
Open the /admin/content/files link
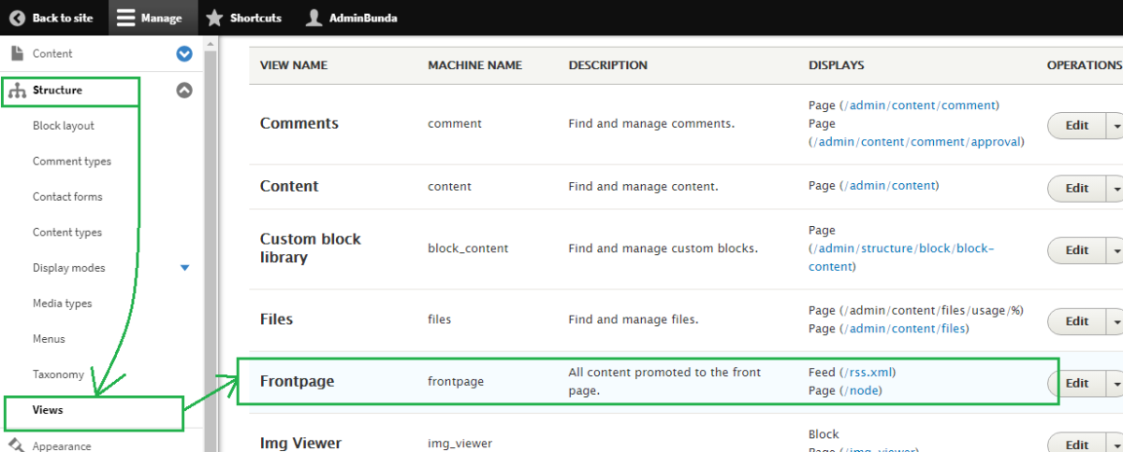click(x=904, y=329)
